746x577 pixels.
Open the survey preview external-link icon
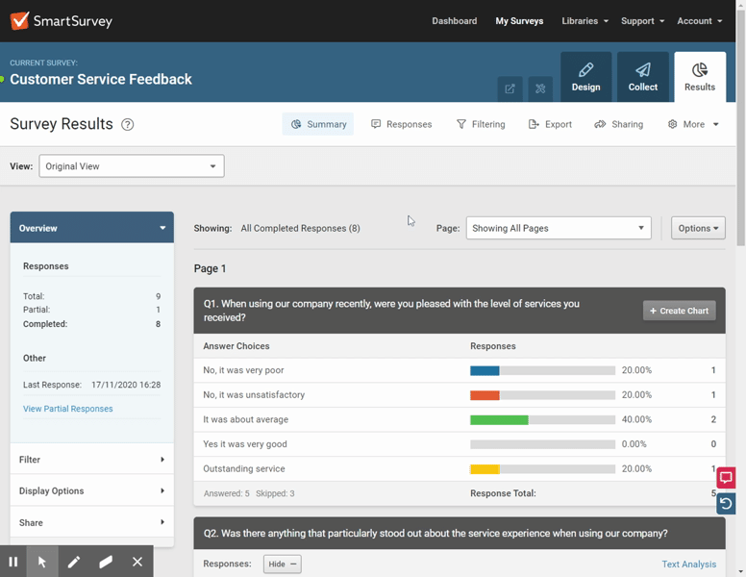[510, 88]
